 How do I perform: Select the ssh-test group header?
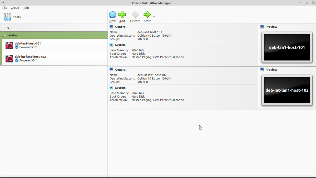coord(54,35)
